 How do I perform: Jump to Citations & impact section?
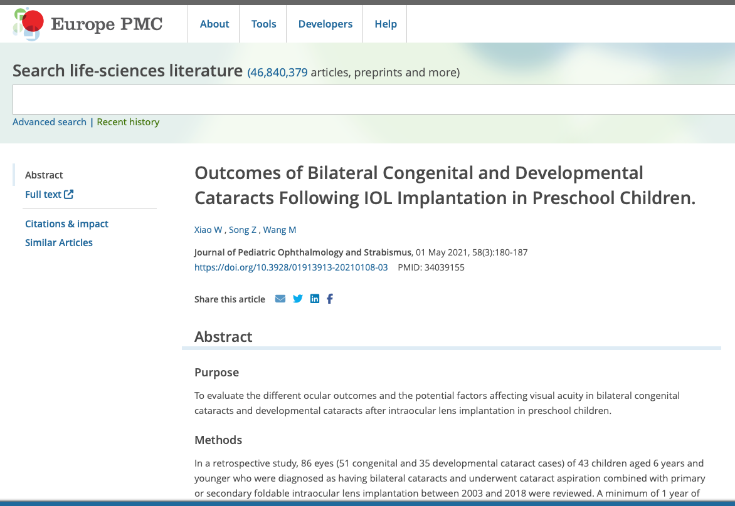click(x=66, y=224)
